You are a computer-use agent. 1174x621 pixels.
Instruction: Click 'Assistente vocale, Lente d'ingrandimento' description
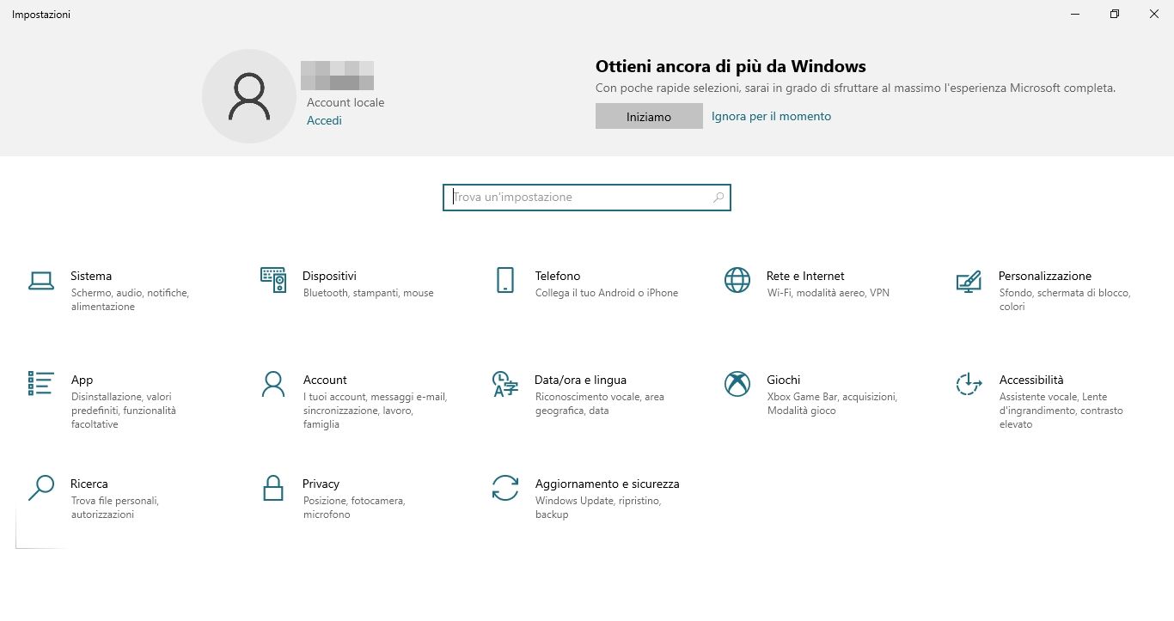1061,411
